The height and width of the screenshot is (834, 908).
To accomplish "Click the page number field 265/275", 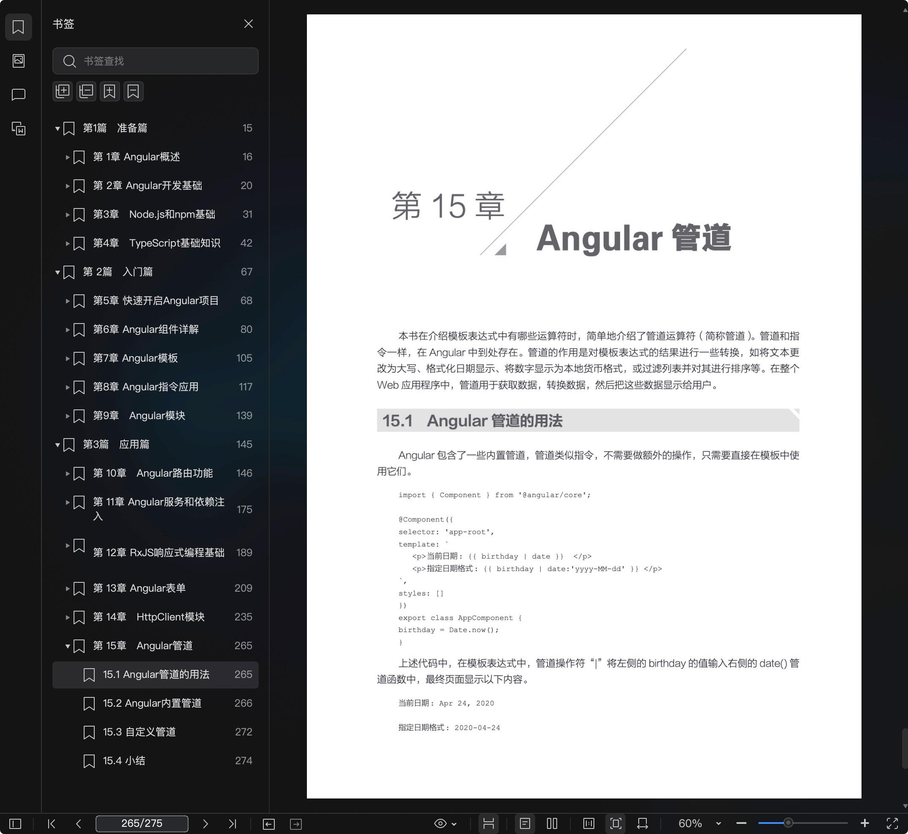I will (142, 823).
